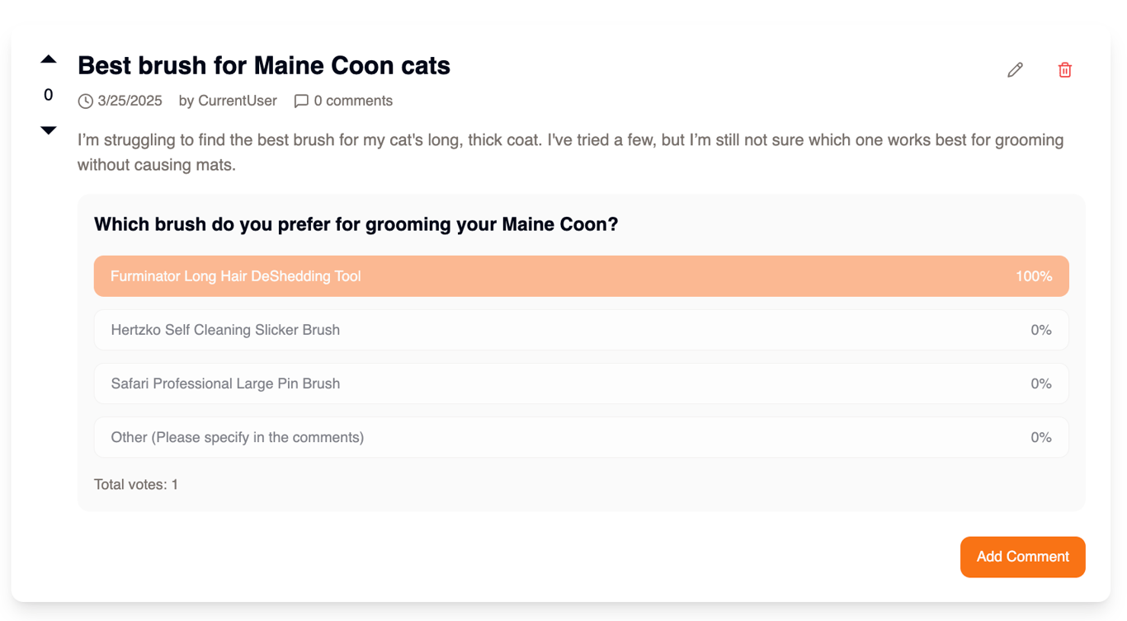Select the Furminator Long Hair DeShedding Tool option
The image size is (1127, 621).
[581, 276]
